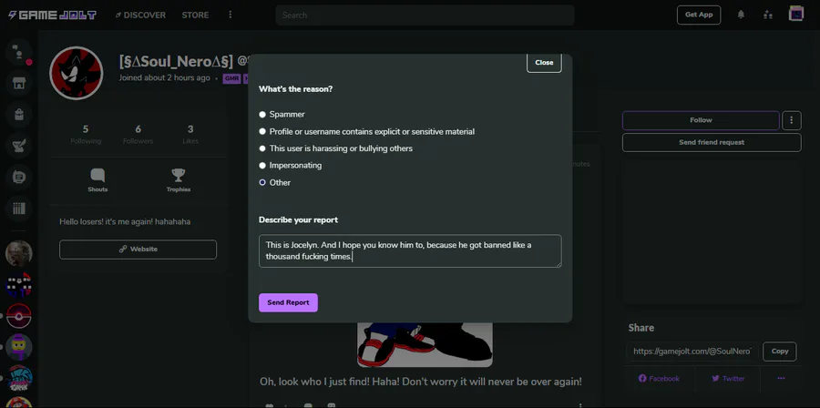
Task: Open the Store menu item
Action: pos(195,15)
